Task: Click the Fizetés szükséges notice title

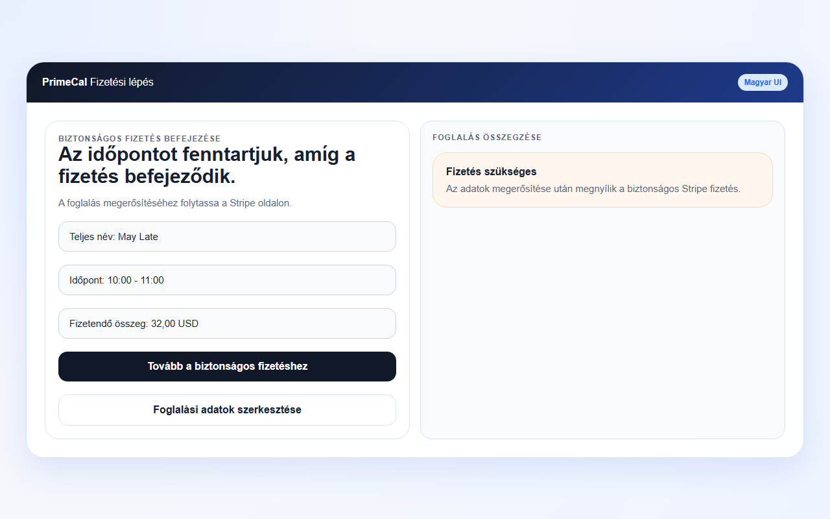Action: pos(492,172)
